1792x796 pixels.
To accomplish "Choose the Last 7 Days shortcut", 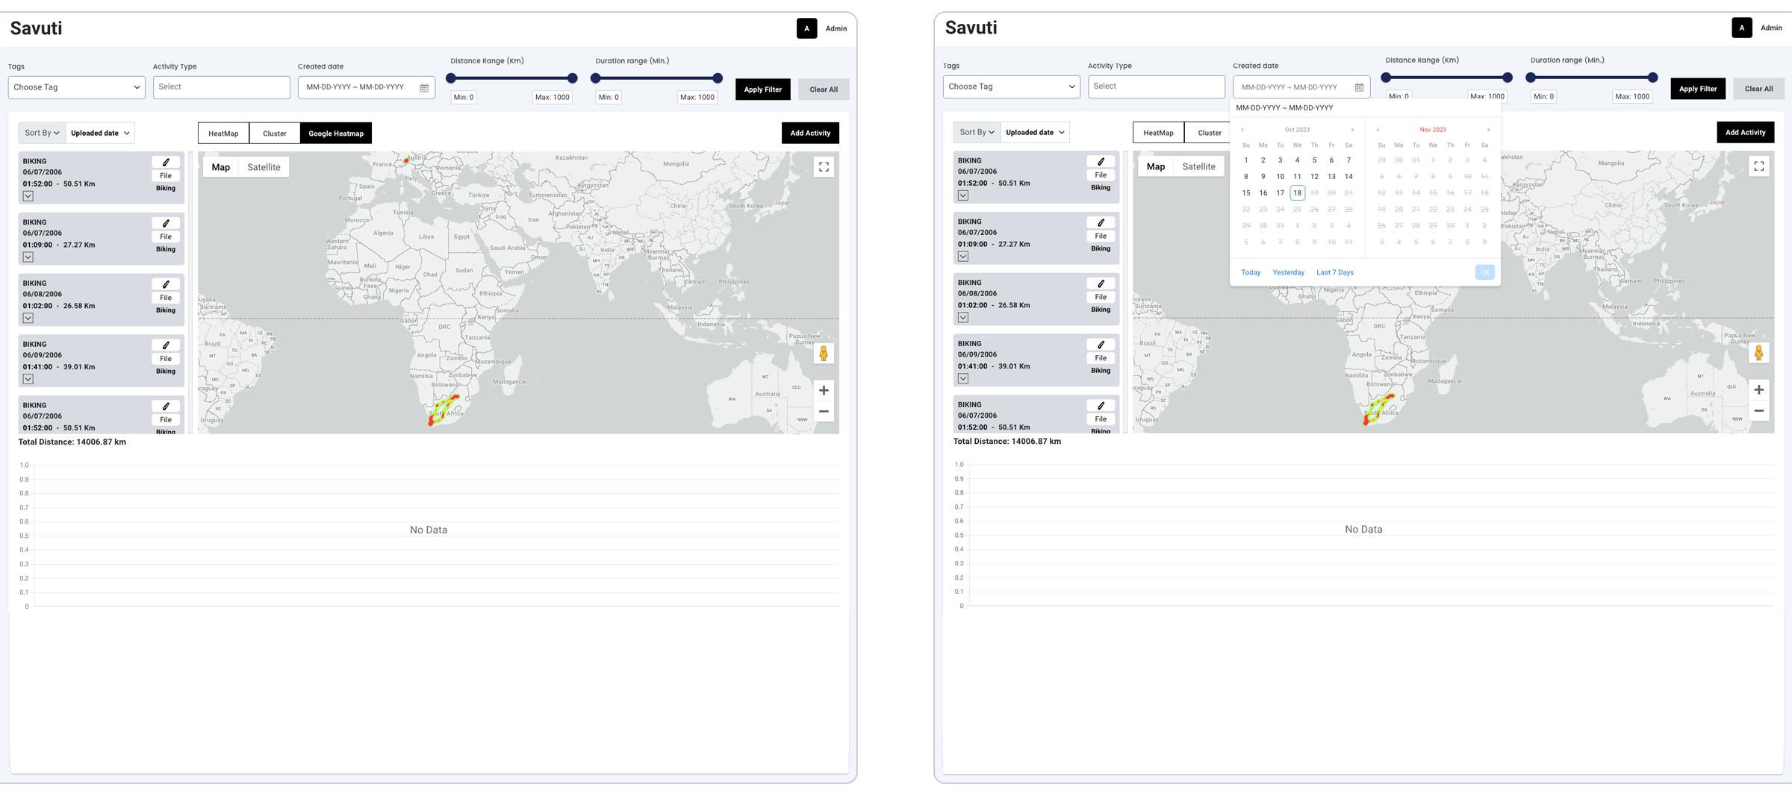I will tap(1334, 272).
